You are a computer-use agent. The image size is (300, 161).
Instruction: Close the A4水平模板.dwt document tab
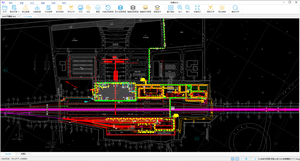(x=19, y=17)
